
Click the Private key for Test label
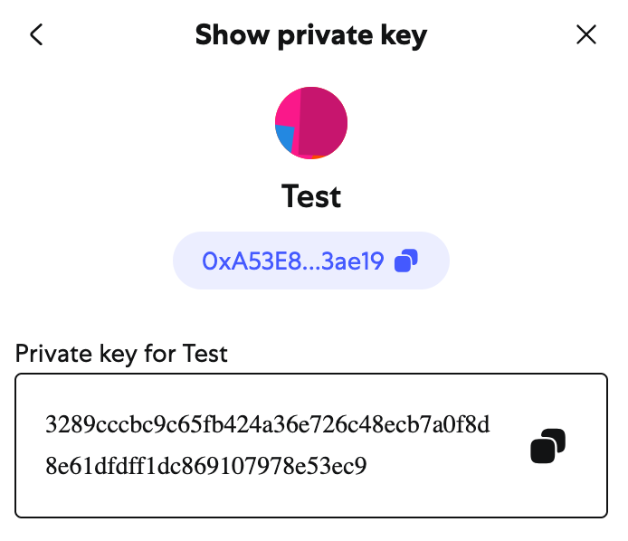tap(121, 354)
